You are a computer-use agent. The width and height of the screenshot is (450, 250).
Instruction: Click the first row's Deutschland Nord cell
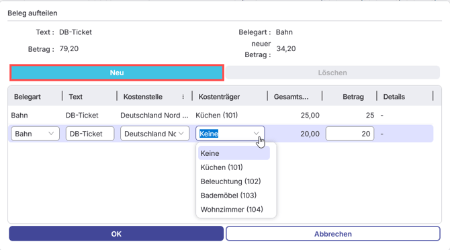pos(154,116)
